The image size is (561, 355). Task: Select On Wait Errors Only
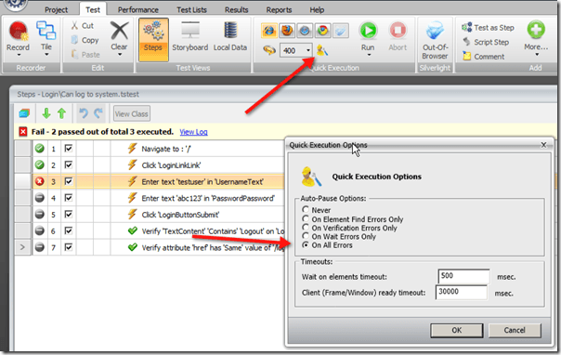(x=306, y=236)
